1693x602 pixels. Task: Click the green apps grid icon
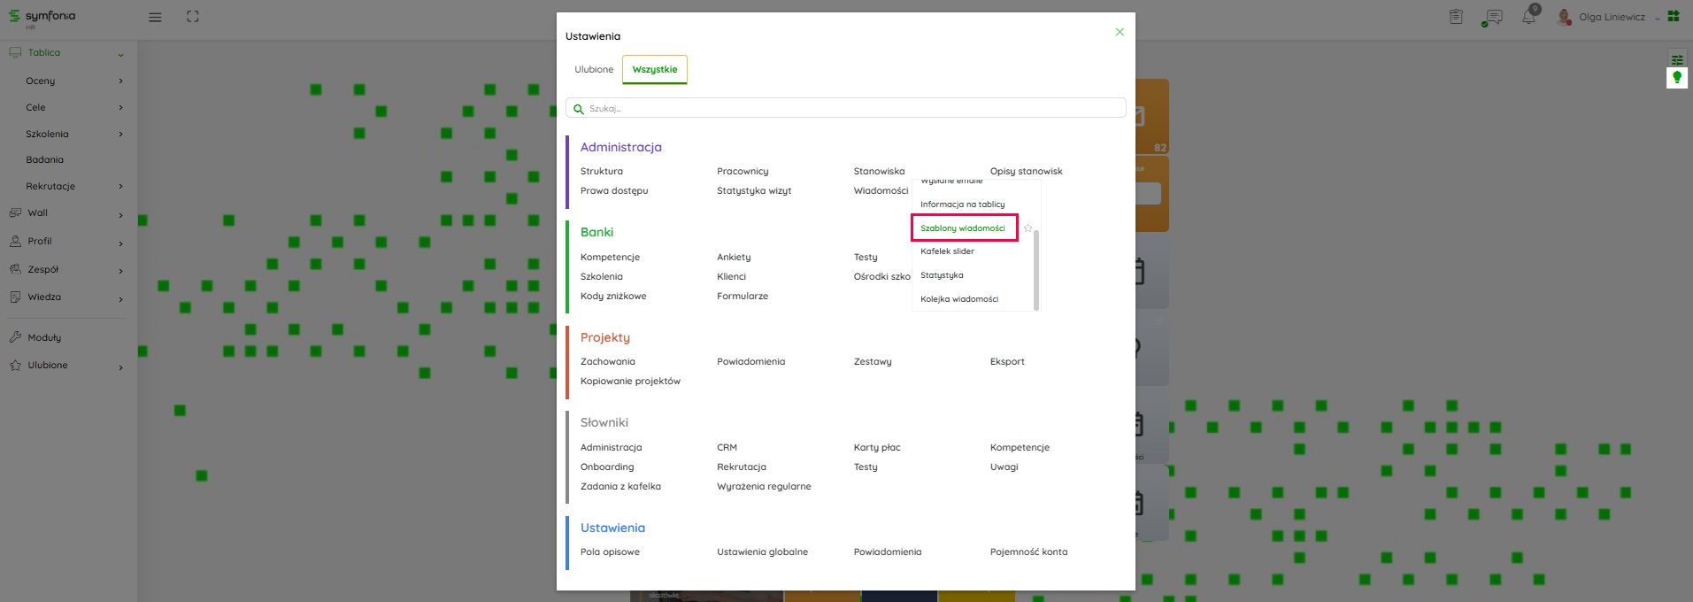(1674, 16)
